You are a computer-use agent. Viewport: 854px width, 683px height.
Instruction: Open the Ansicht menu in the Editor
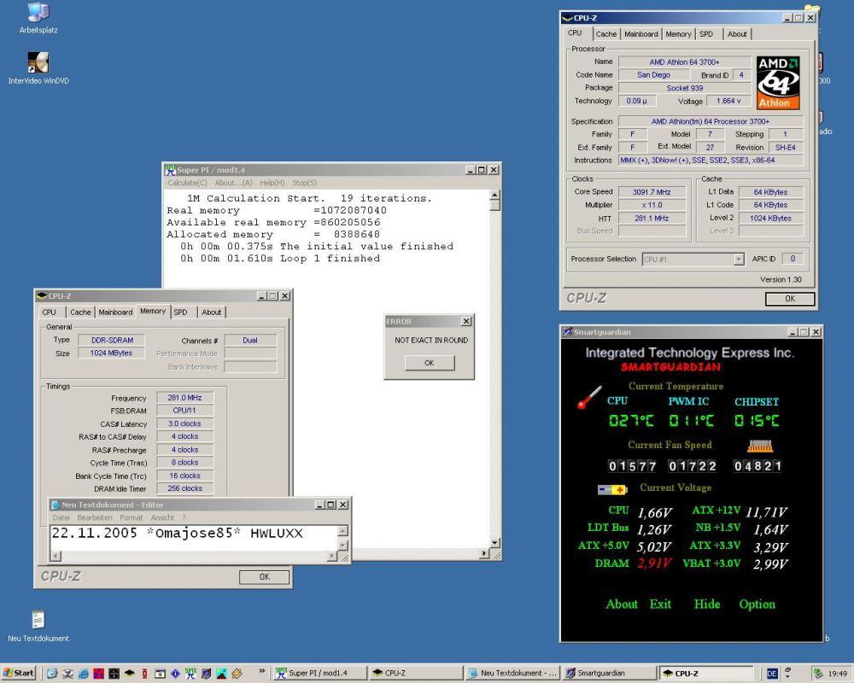[162, 517]
